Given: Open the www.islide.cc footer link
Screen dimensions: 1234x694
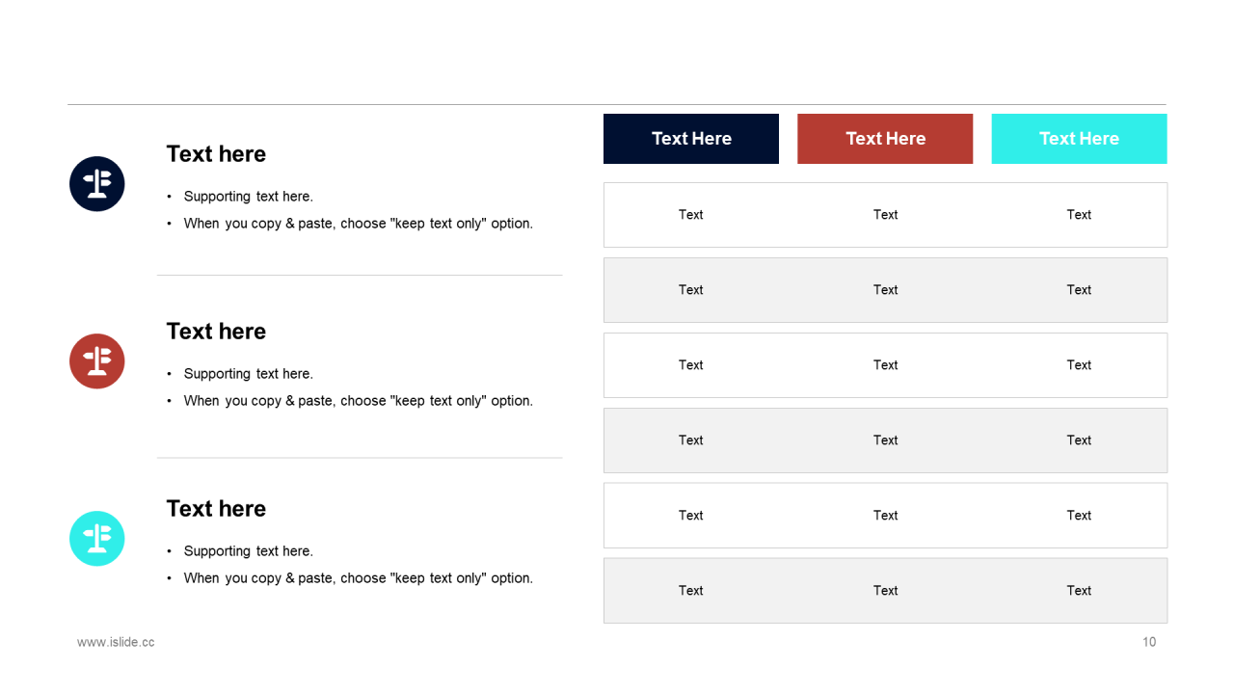Looking at the screenshot, I should point(116,642).
